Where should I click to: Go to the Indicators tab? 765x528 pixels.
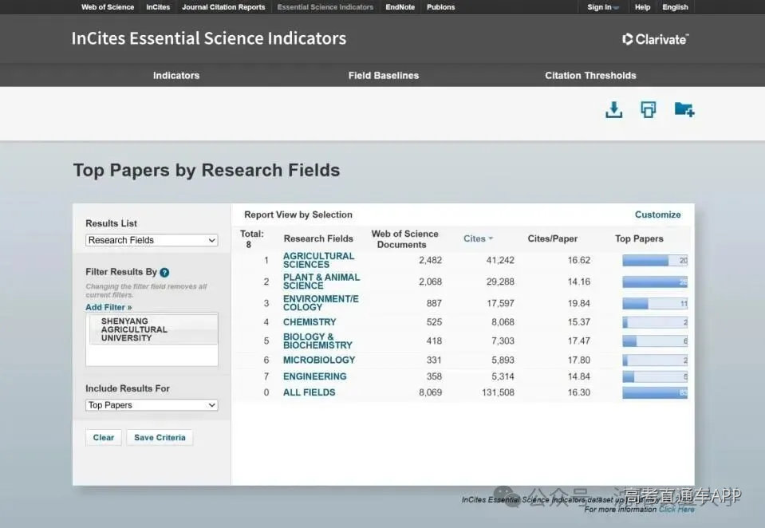point(176,75)
